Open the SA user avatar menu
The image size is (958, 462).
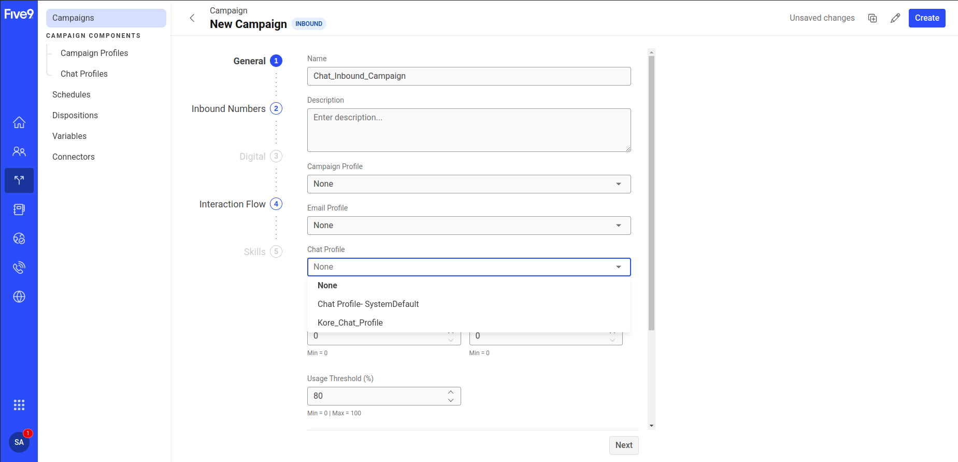point(19,442)
